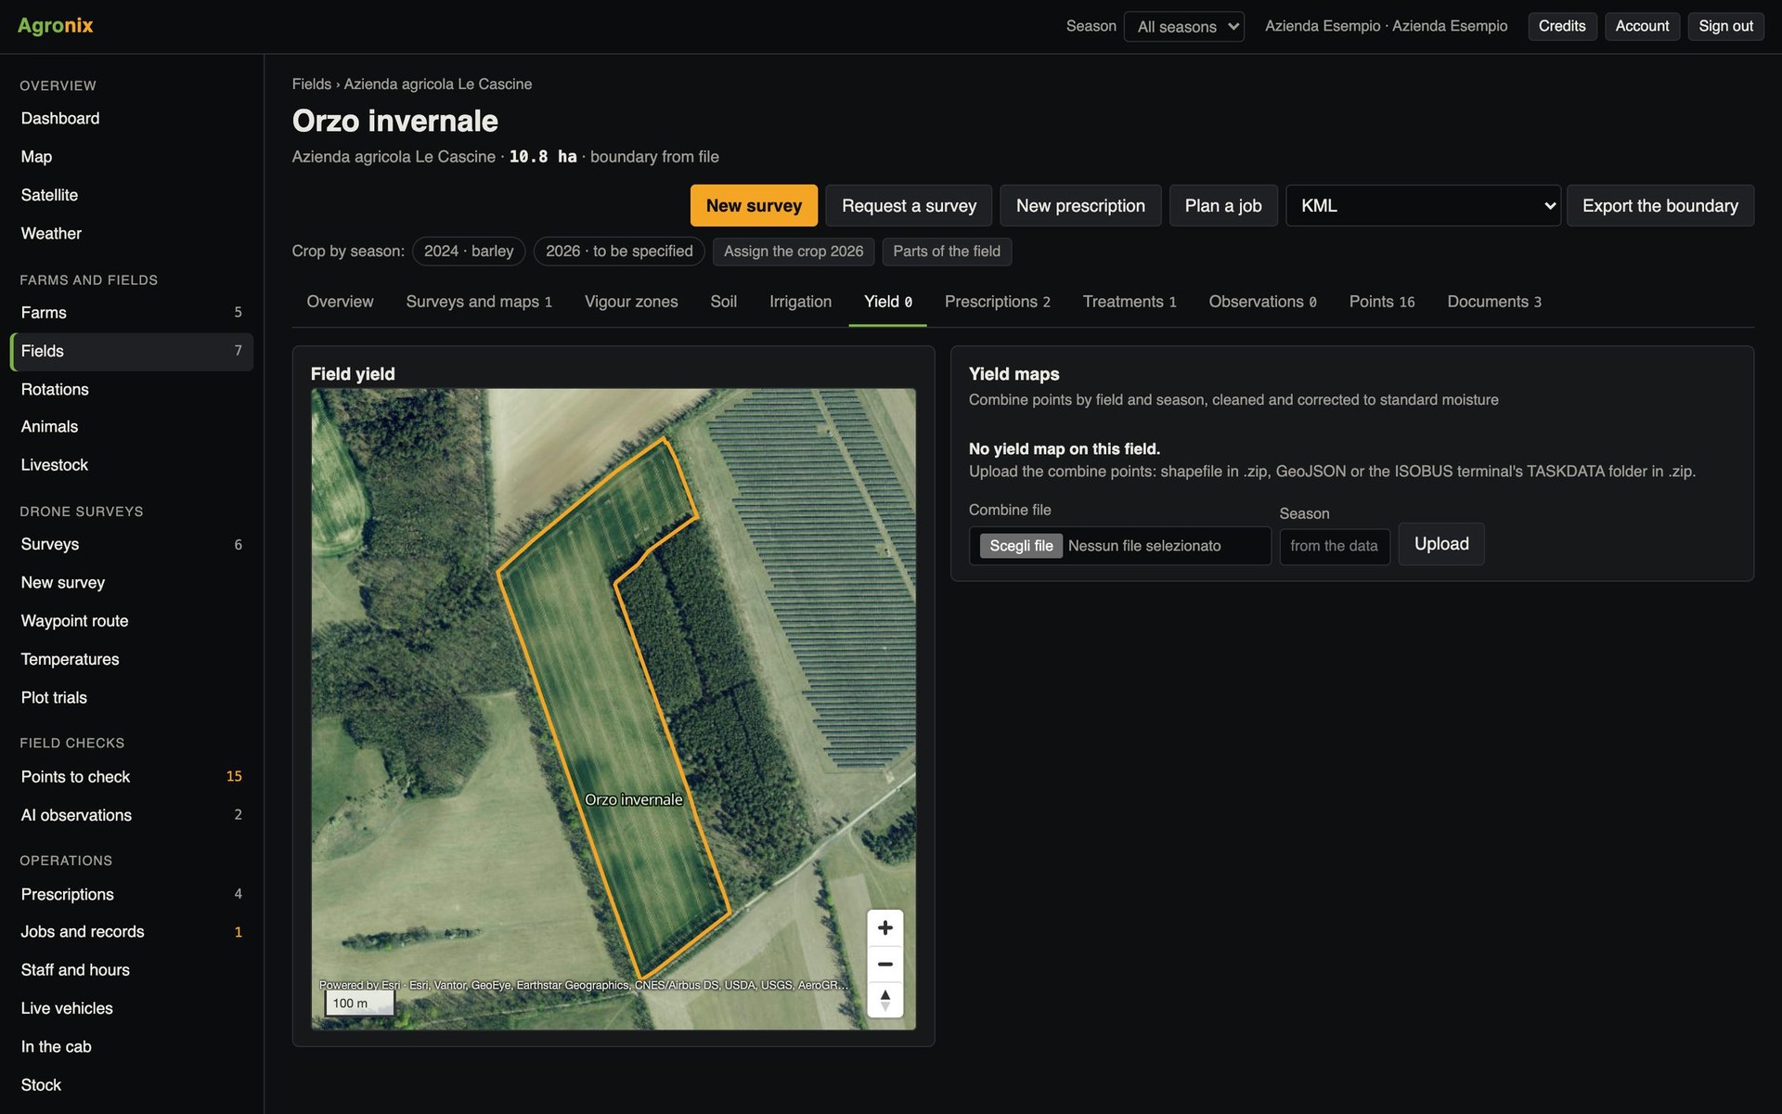
Task: Reset map bearing with compass icon
Action: pyautogui.click(x=885, y=1000)
